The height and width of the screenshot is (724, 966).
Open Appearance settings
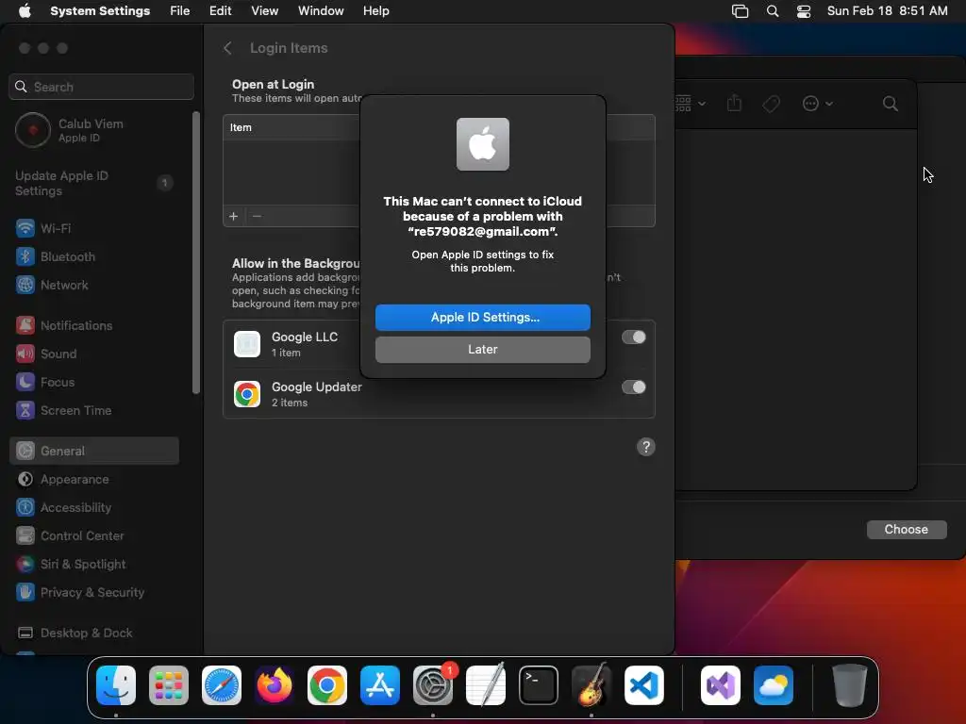[93, 480]
